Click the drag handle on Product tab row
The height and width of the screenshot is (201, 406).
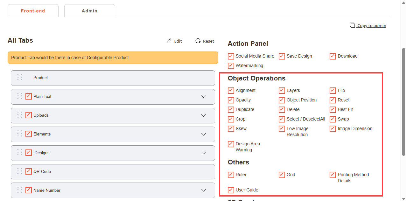19,77
